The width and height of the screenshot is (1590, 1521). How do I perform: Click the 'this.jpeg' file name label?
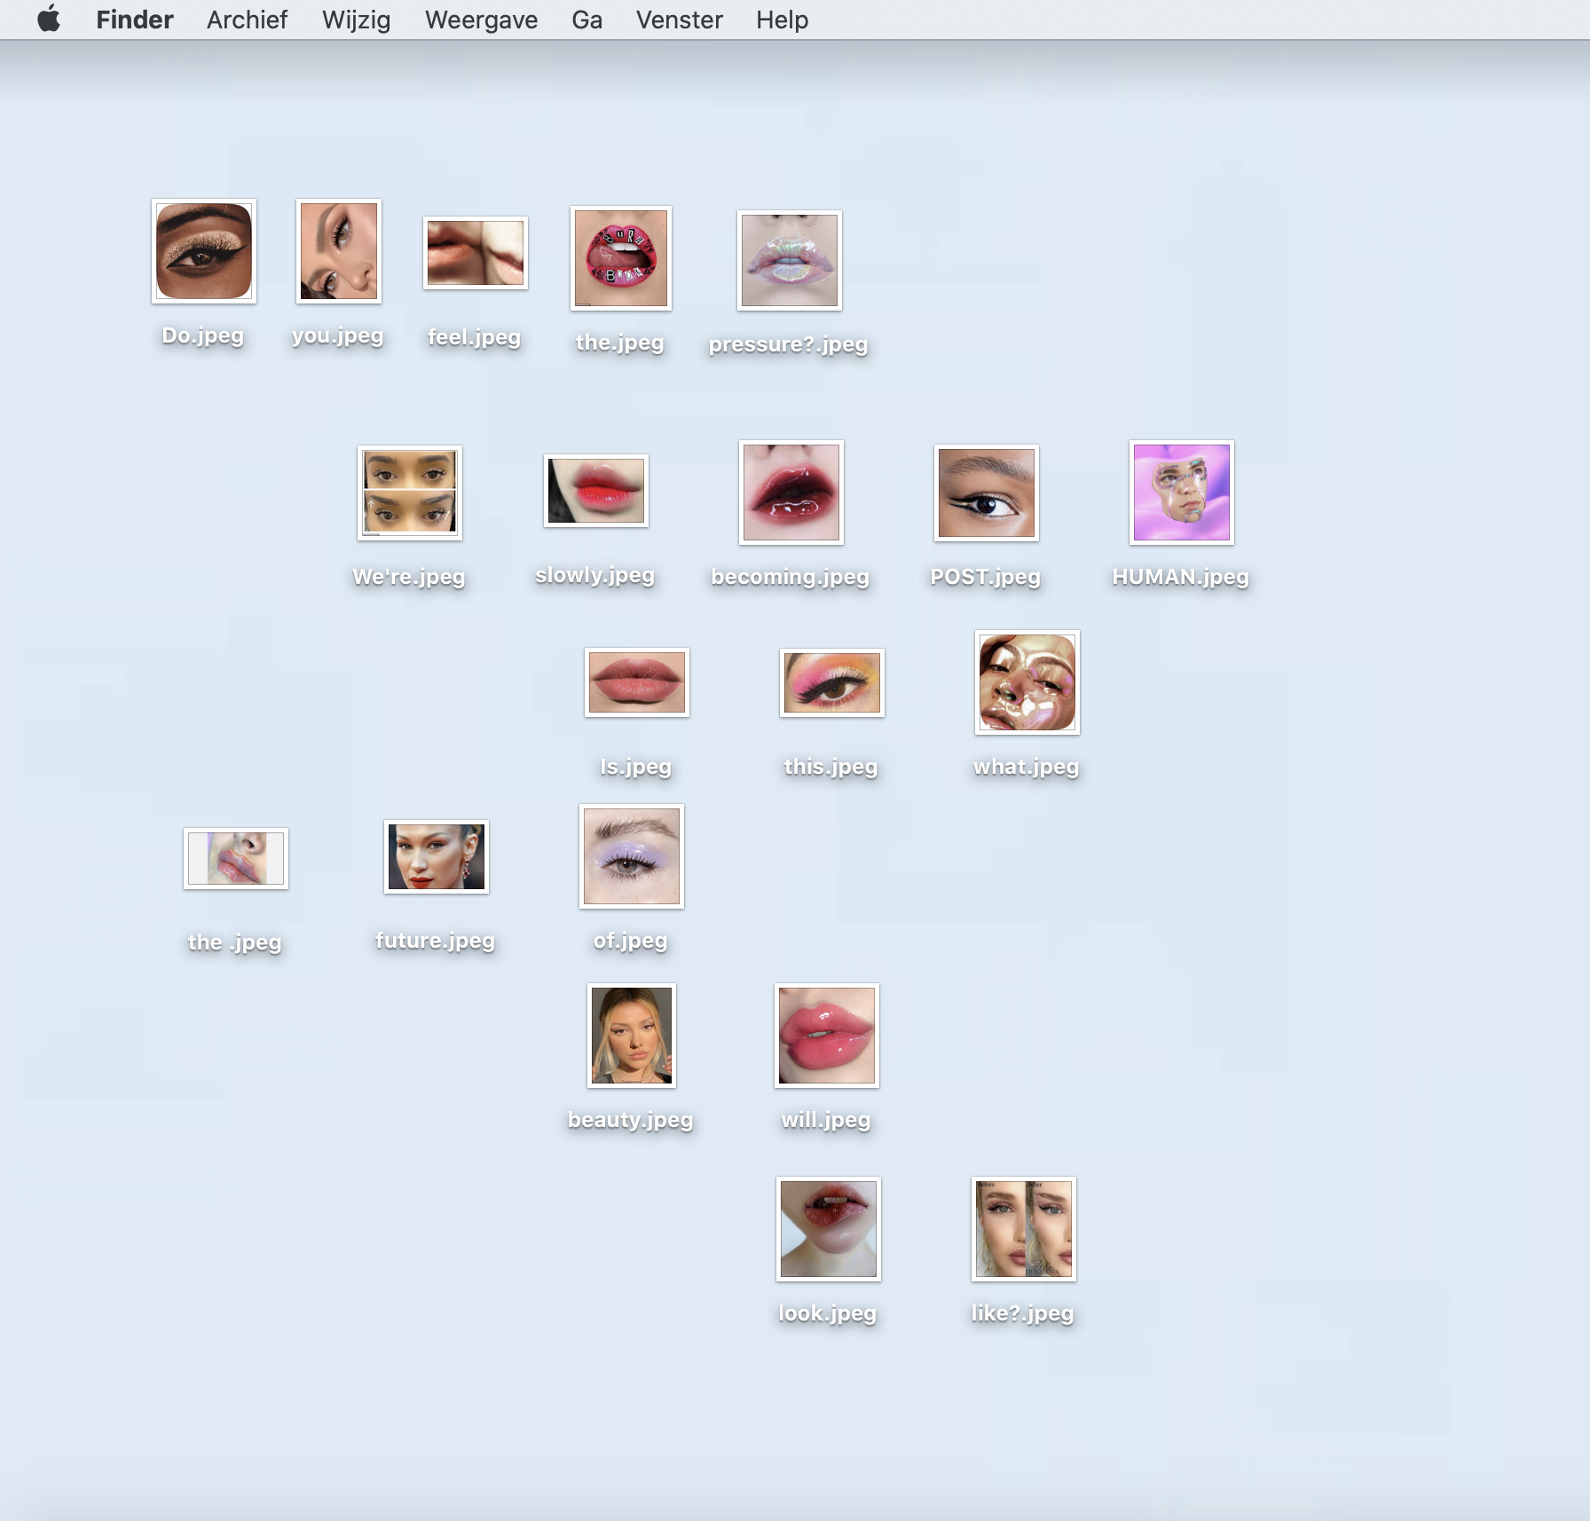click(830, 767)
